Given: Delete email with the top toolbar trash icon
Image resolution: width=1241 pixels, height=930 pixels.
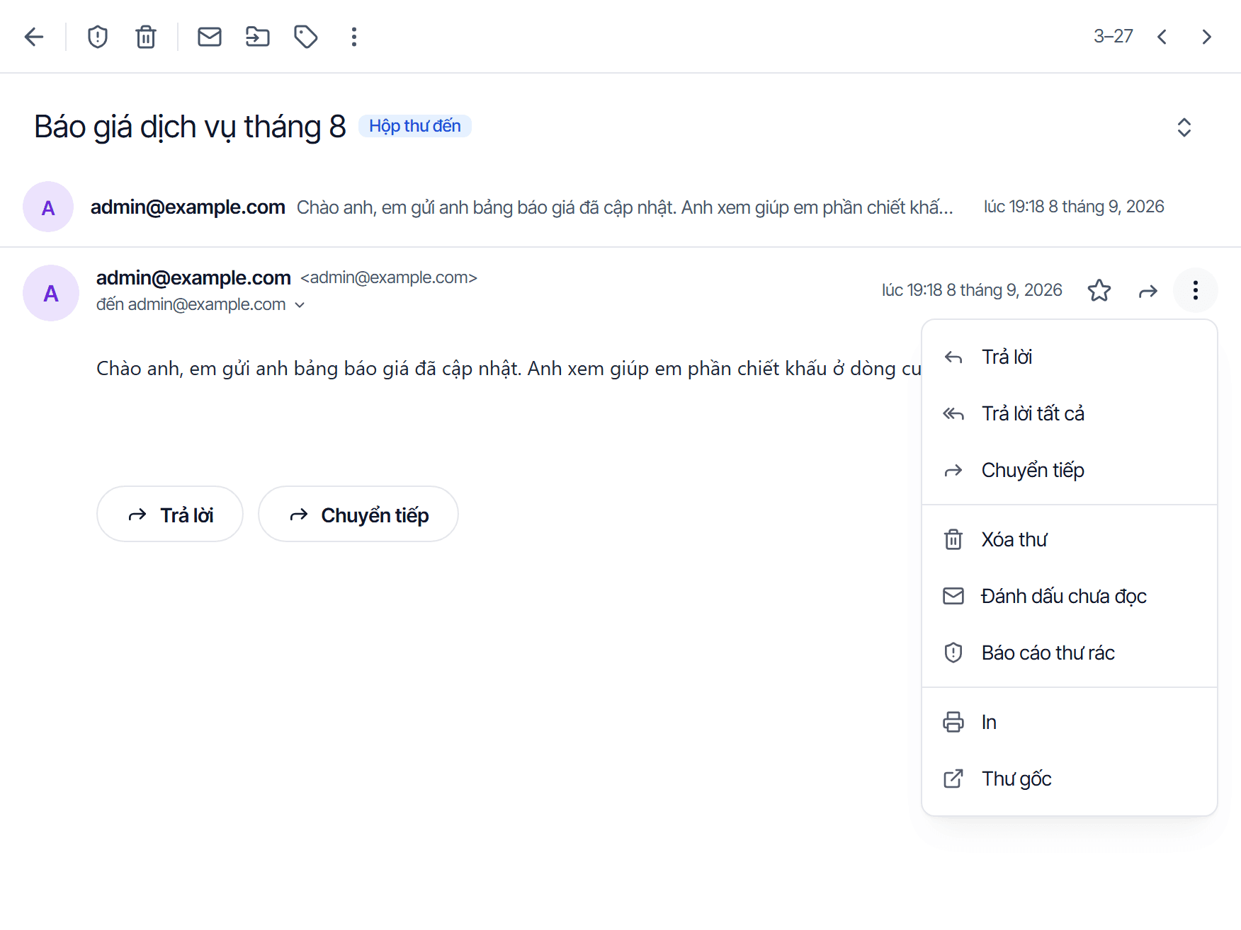Looking at the screenshot, I should tap(146, 37).
